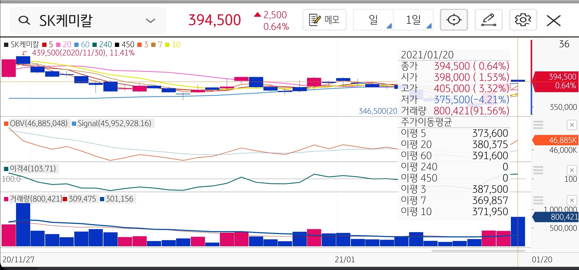Click the 이평 60 value 391,600
This screenshot has width=579, height=270.
490,156
